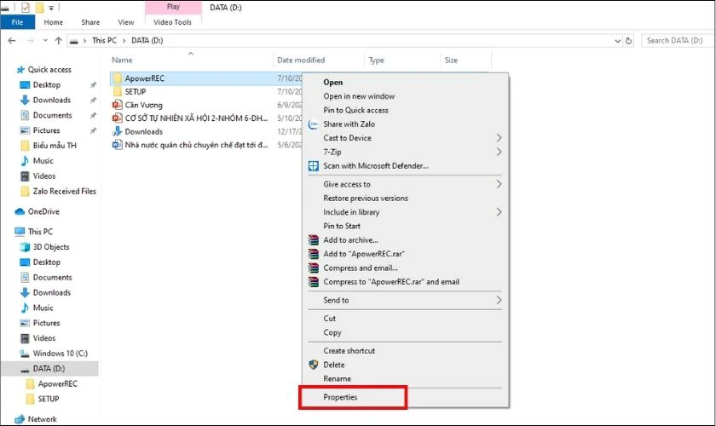Expand the Send to submenu arrow

click(499, 301)
